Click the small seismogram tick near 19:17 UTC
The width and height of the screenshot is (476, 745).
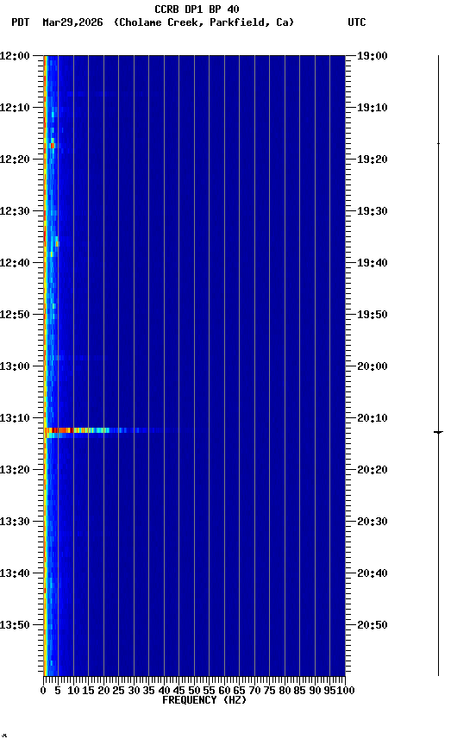pos(438,143)
